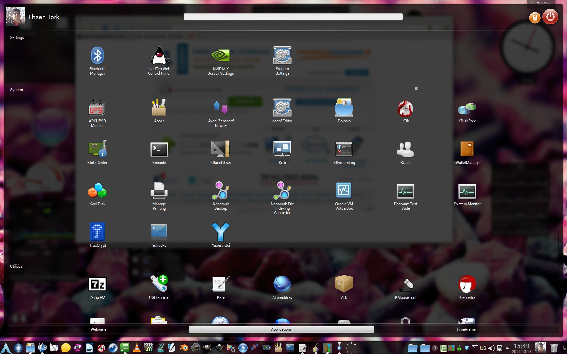Switch to the TimeFrame tab

click(466, 329)
